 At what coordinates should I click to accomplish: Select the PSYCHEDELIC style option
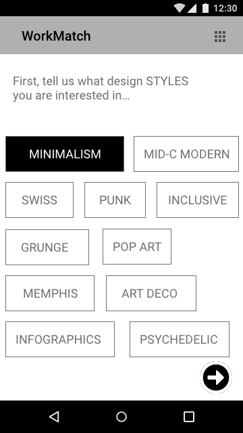[x=180, y=340]
